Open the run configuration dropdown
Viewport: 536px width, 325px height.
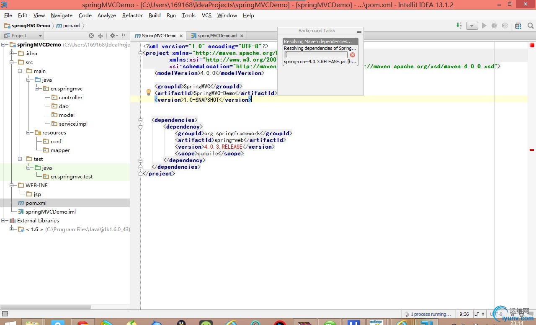pyautogui.click(x=472, y=26)
